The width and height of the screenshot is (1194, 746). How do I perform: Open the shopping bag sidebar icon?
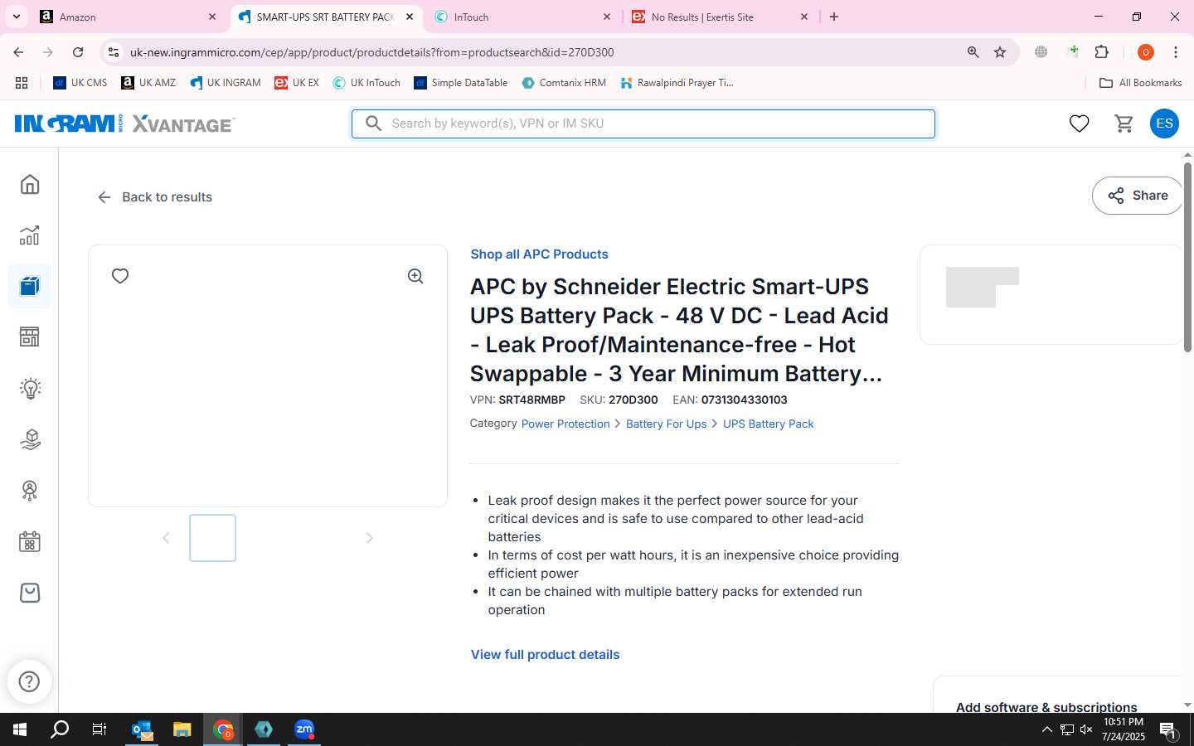(30, 593)
